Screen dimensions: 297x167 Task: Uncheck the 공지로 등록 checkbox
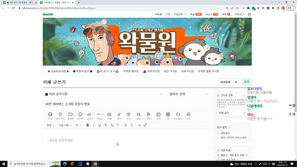(x=218, y=95)
